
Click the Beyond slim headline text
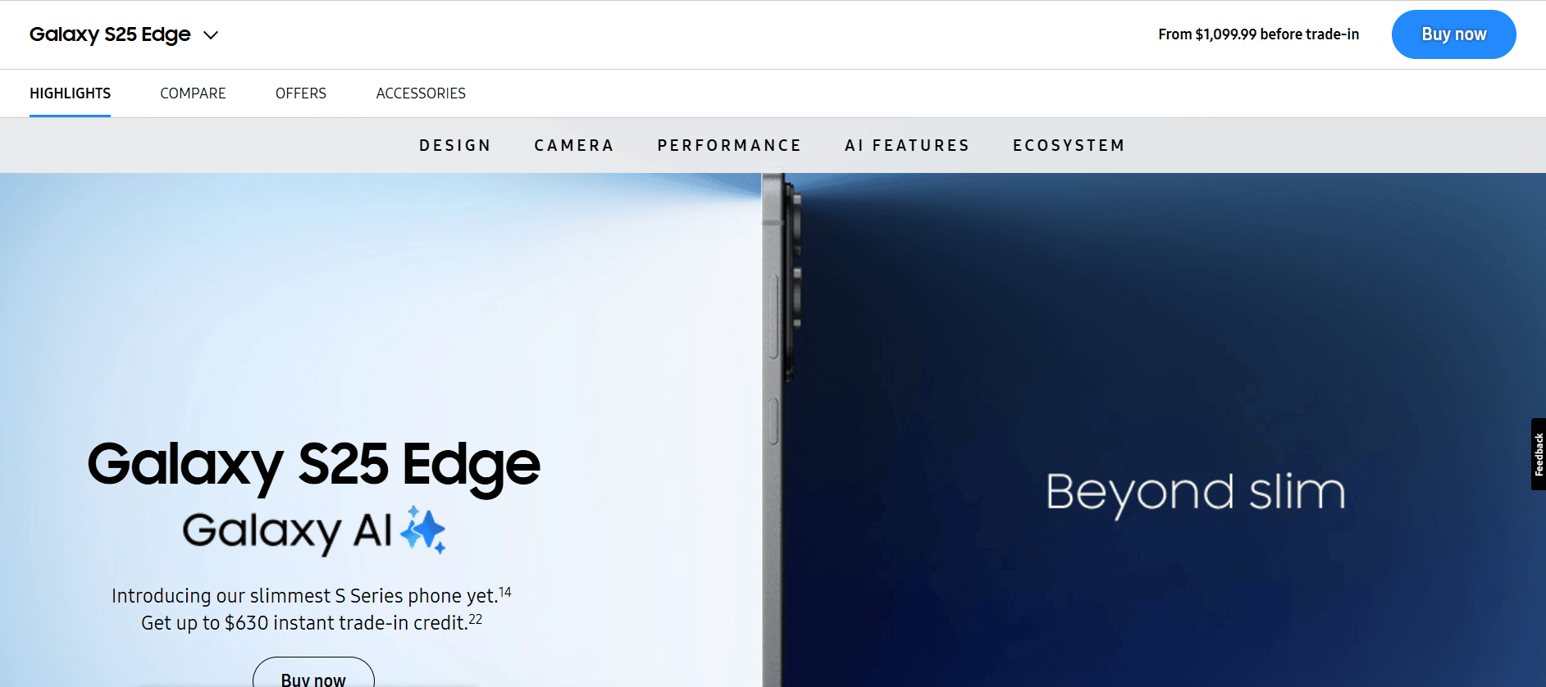[x=1196, y=494]
